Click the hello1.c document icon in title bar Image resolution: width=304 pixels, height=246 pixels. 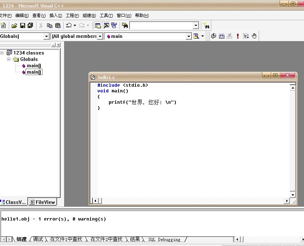tap(93, 78)
